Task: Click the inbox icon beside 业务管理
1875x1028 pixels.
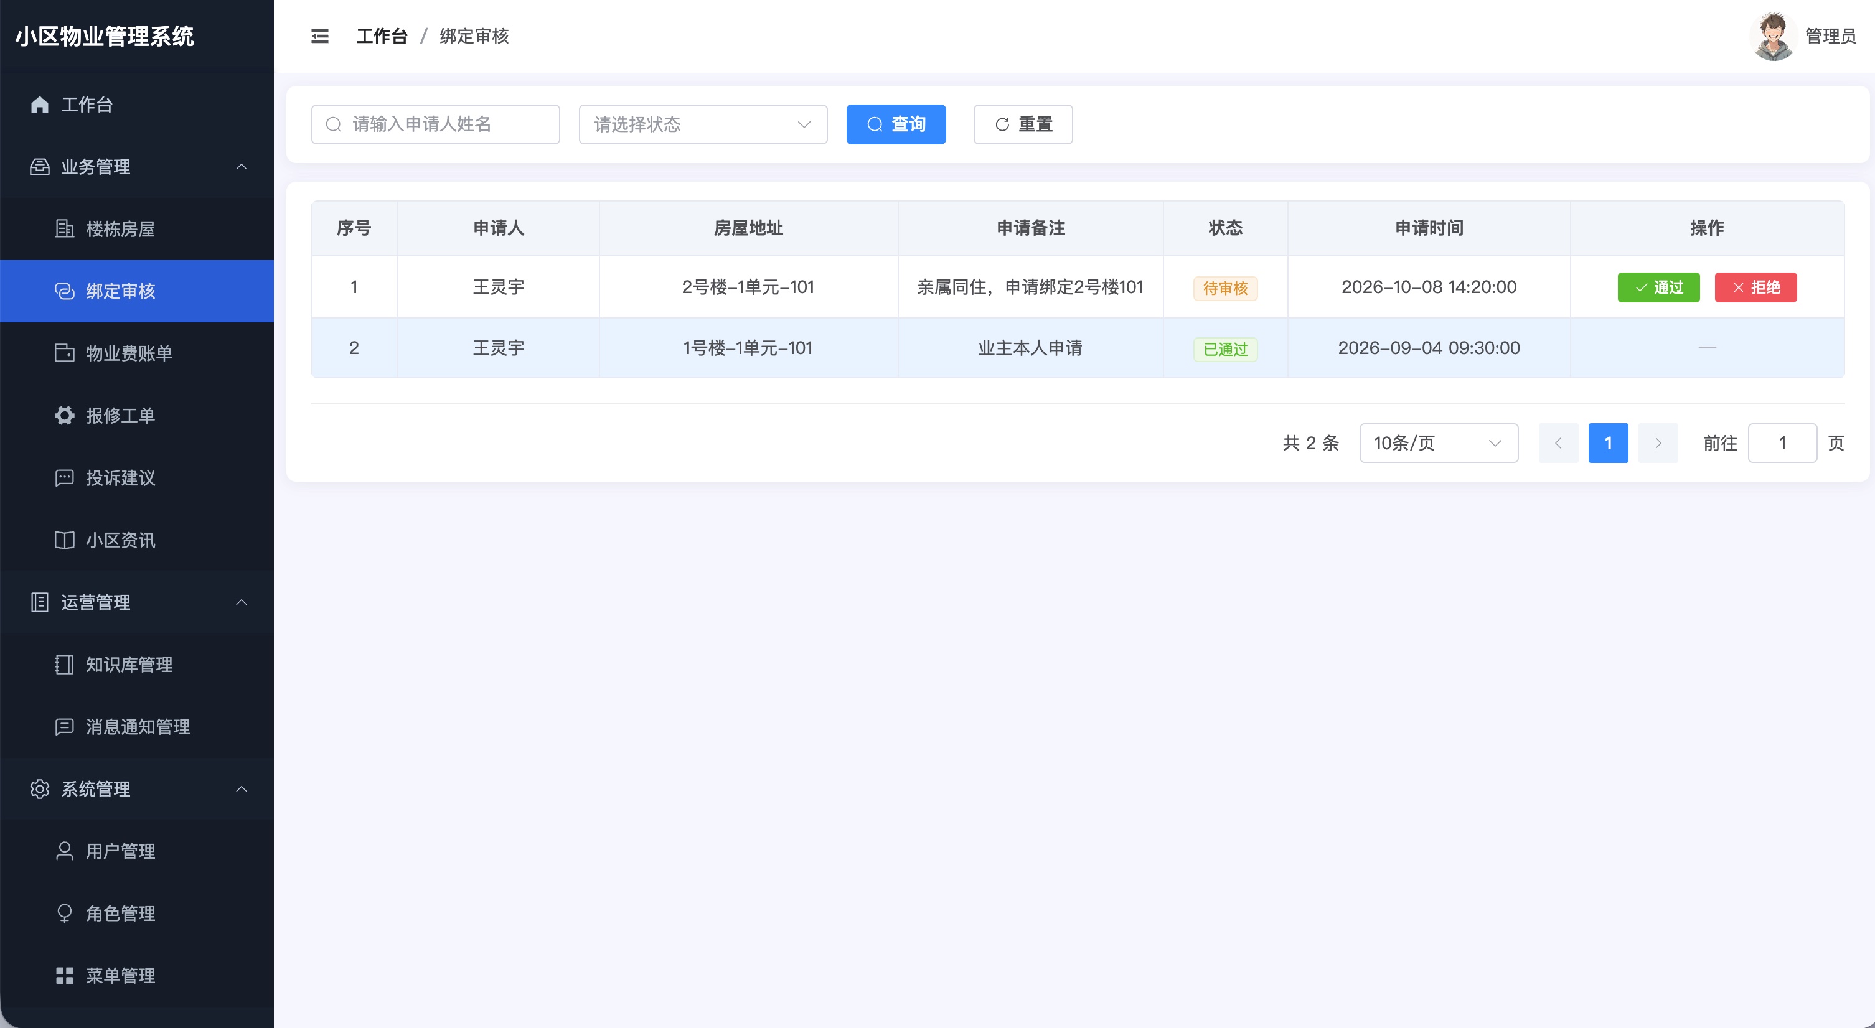Action: [40, 167]
